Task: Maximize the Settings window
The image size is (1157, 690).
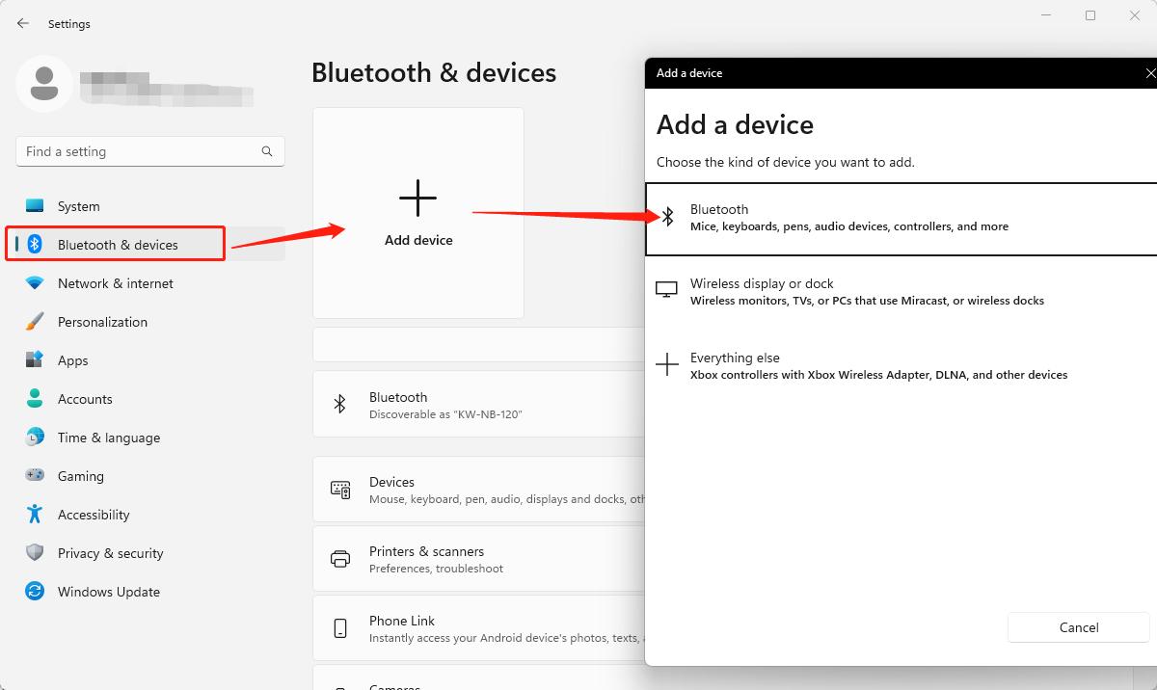Action: (1090, 15)
